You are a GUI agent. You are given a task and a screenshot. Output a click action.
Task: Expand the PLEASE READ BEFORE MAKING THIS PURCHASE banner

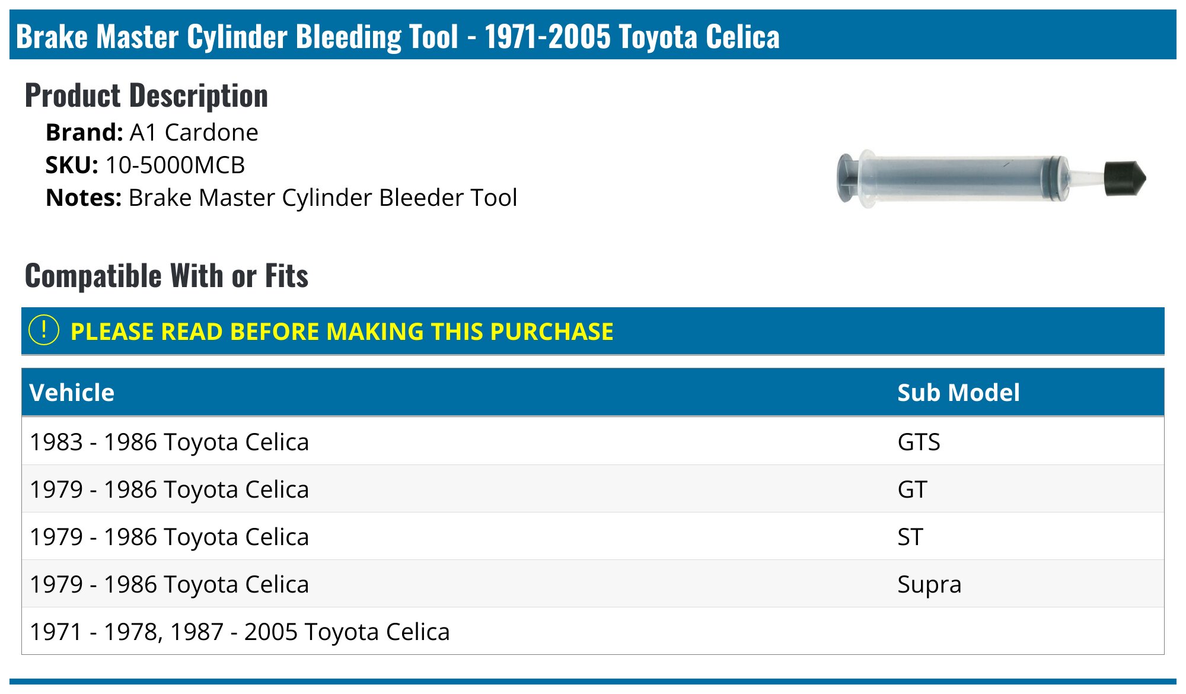[x=342, y=332]
